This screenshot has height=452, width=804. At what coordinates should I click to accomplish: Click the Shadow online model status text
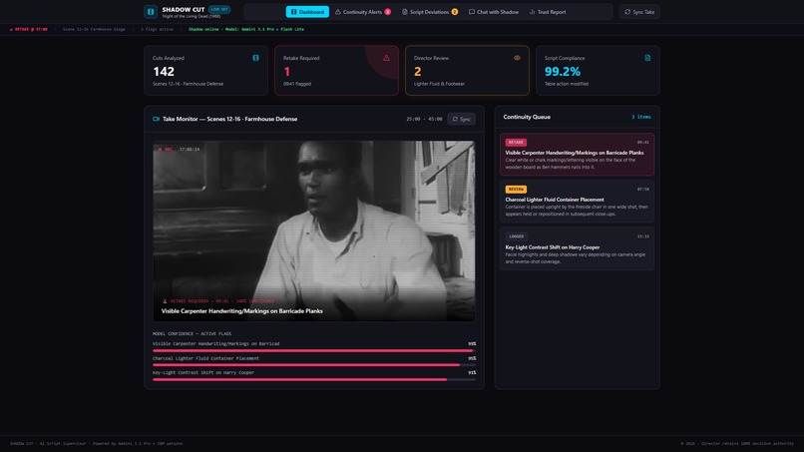246,29
